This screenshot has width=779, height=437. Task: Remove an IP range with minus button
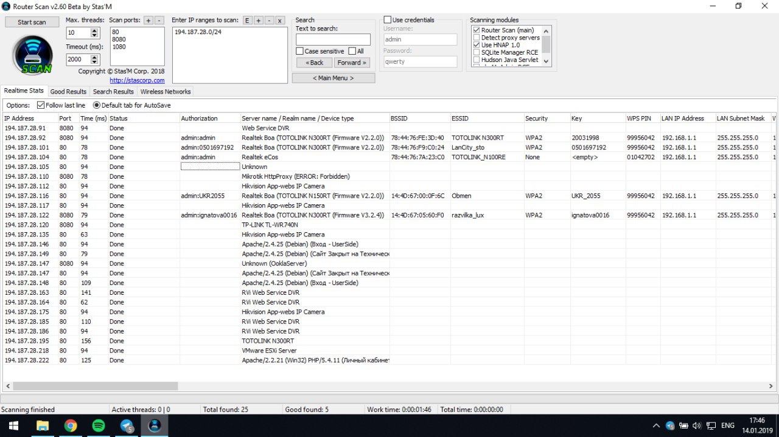click(269, 20)
